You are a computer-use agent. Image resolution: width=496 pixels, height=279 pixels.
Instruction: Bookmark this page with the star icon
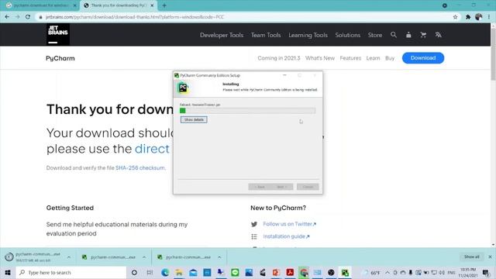(455, 17)
